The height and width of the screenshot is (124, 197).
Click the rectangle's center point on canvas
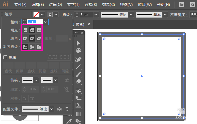142,76
